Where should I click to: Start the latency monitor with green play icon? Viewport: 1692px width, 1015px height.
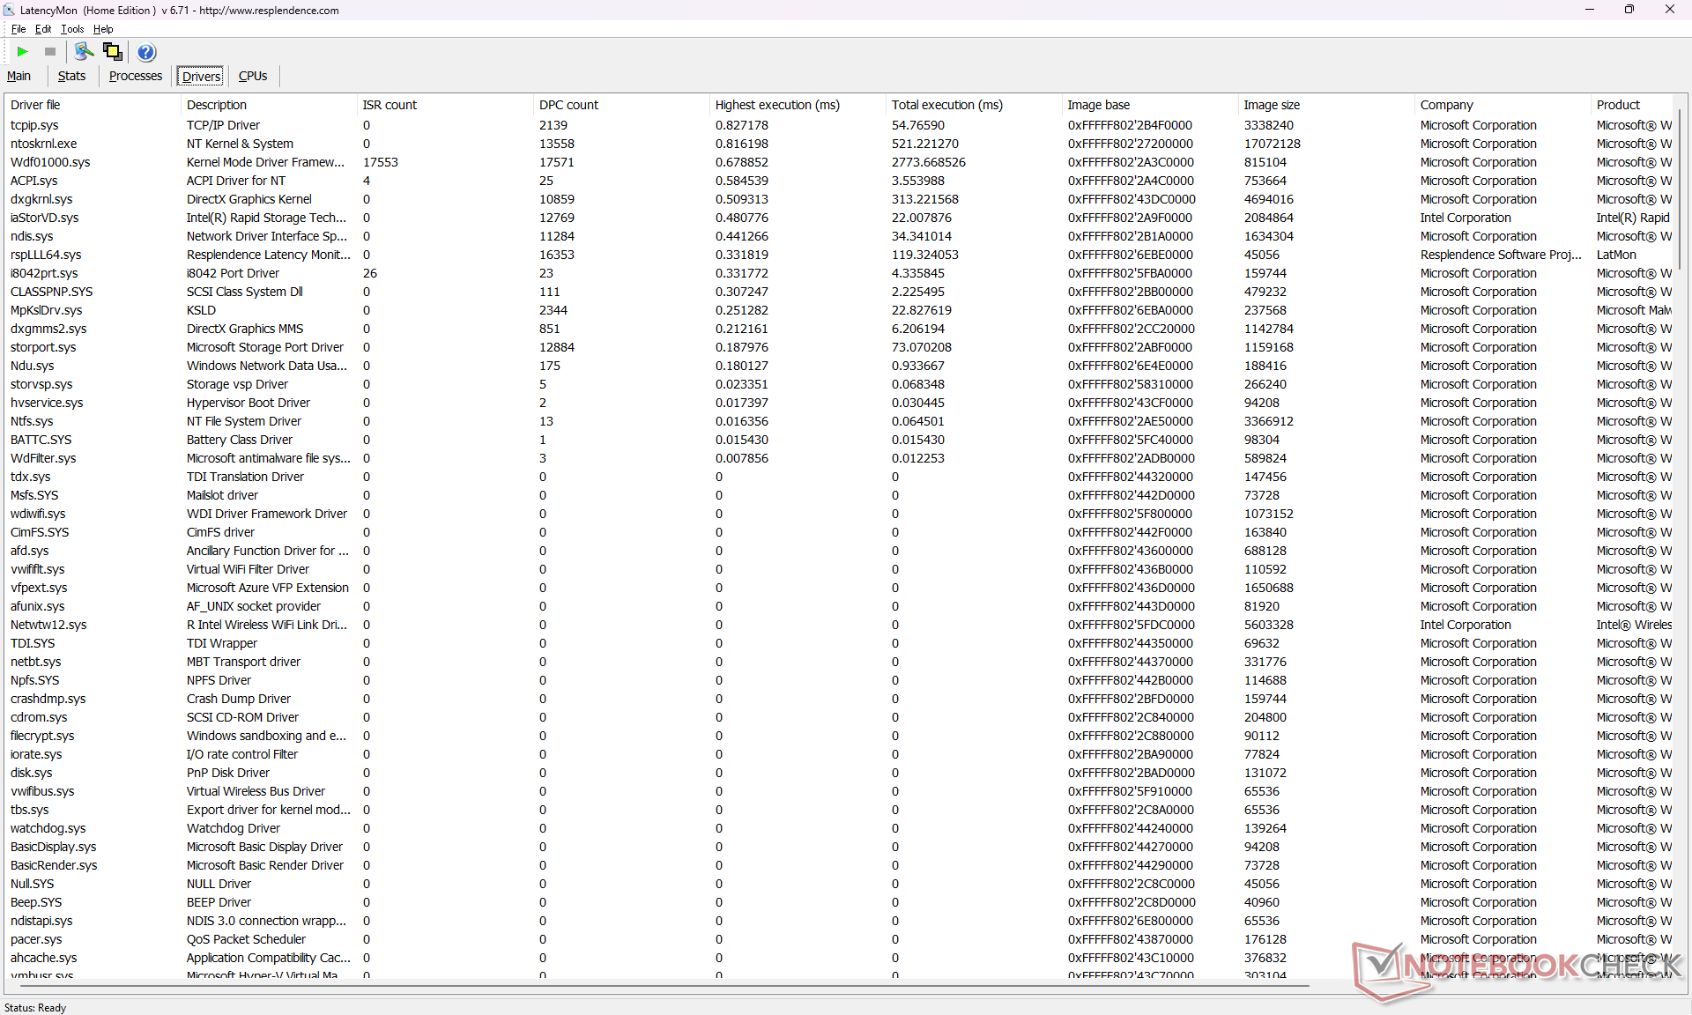click(x=23, y=52)
